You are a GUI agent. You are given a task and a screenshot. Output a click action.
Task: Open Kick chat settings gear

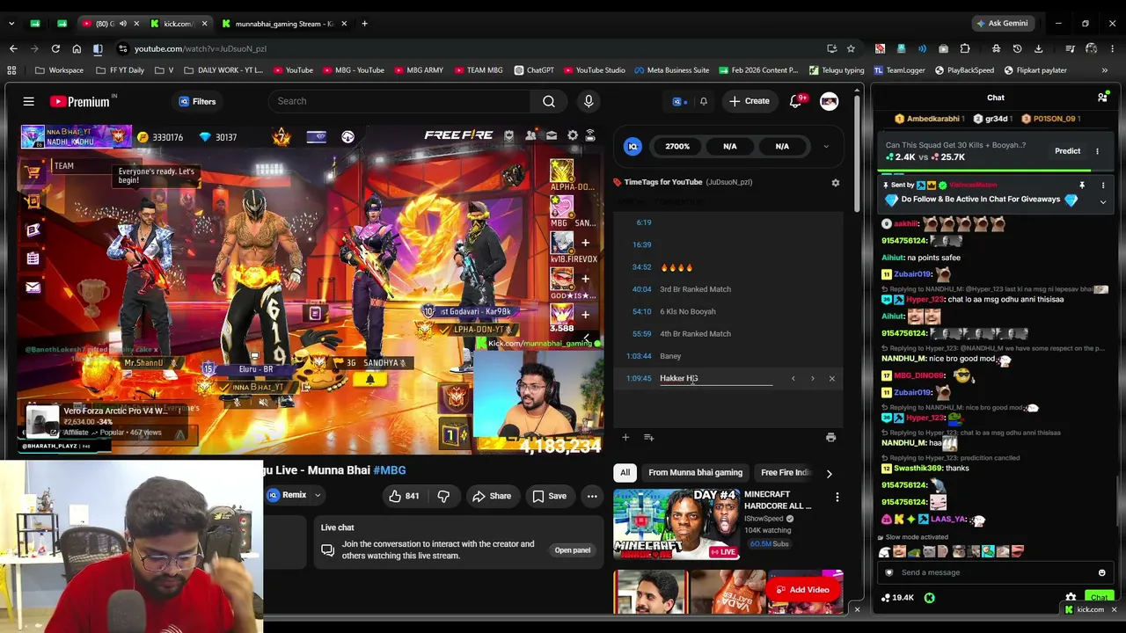tap(1071, 598)
